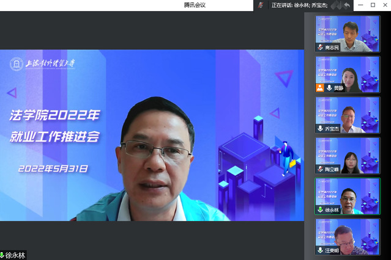Click the green microphone icon beside 徐永林 thumbnail

click(x=319, y=210)
